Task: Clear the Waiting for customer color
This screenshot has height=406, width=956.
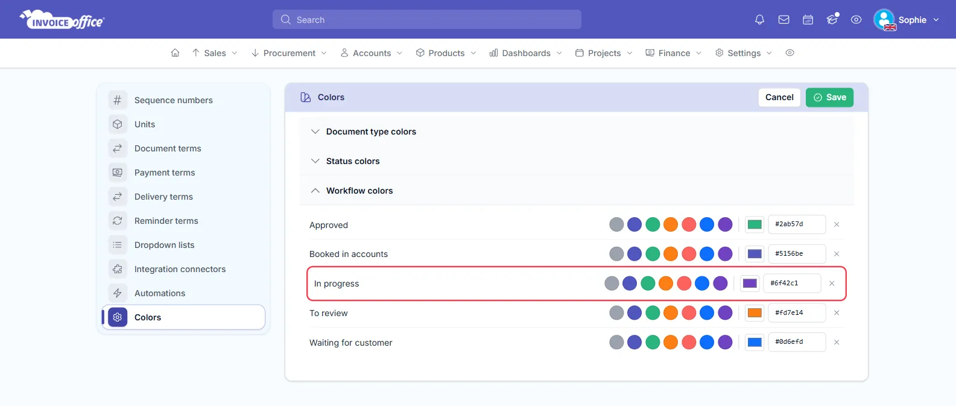Action: pos(837,343)
